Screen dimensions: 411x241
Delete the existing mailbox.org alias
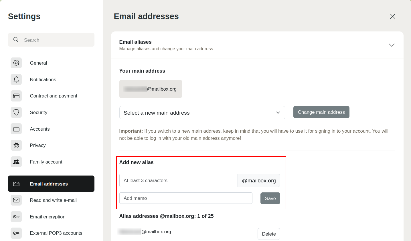(x=269, y=234)
